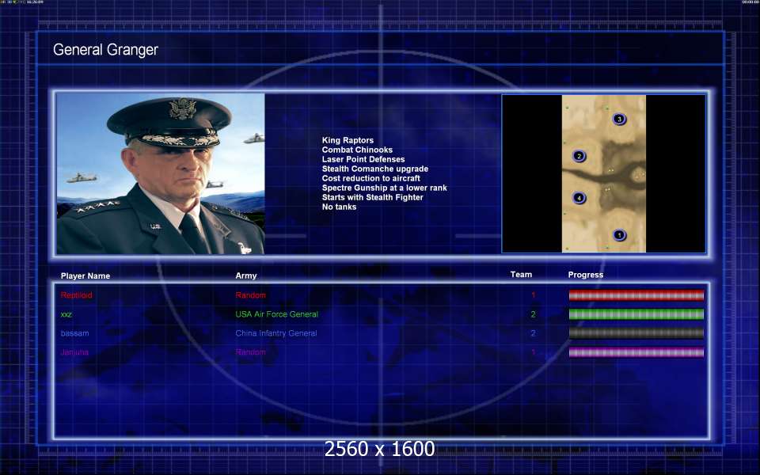Click Random army in Reptiloid's row
Image resolution: width=760 pixels, height=475 pixels.
[251, 295]
